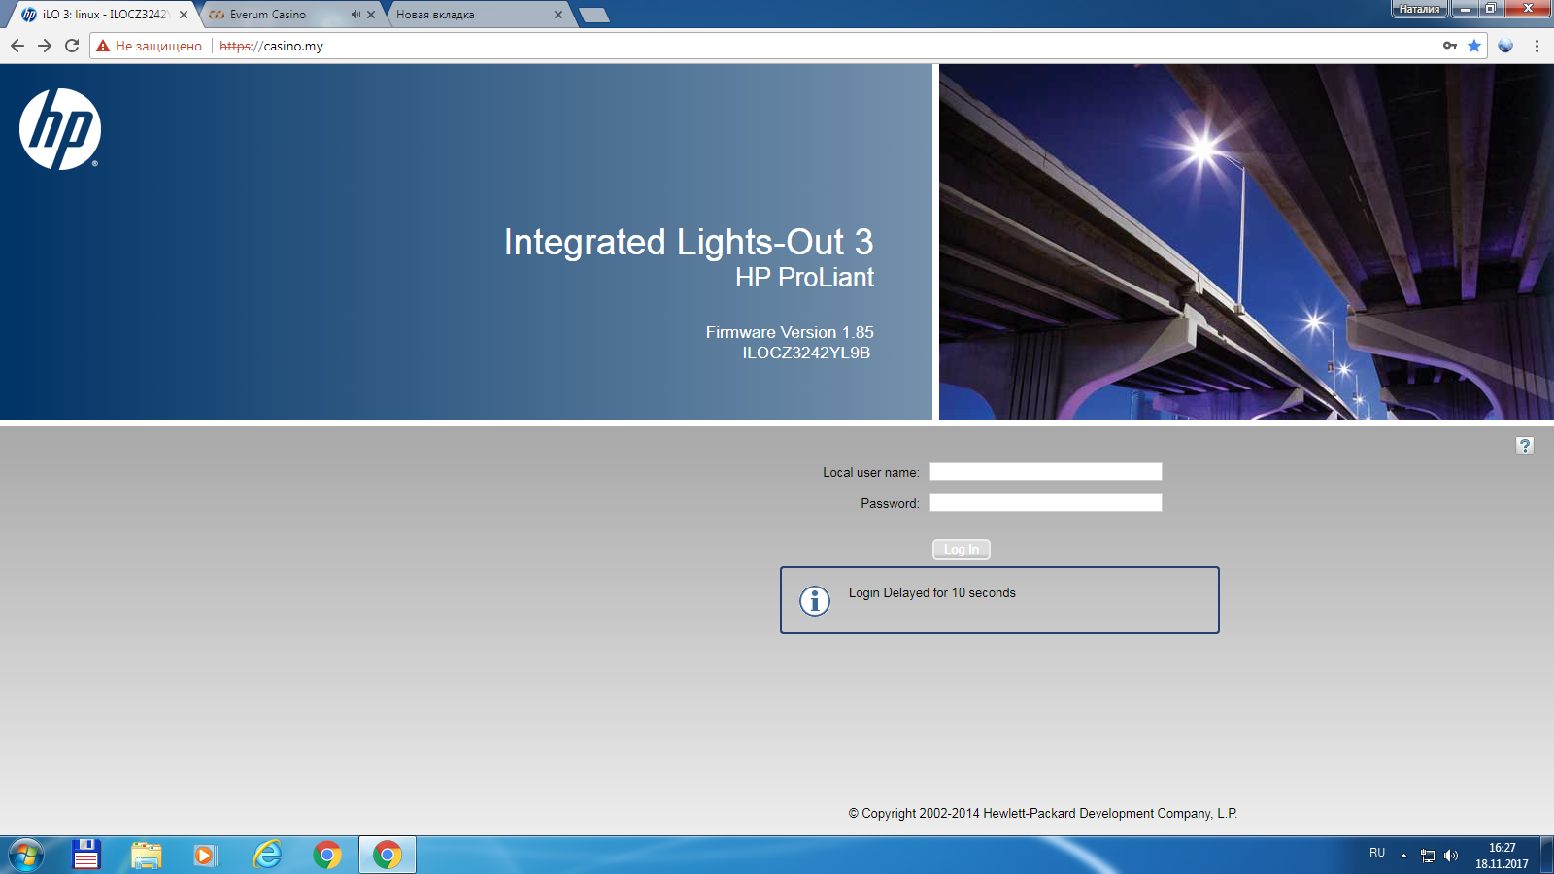
Task: Click the Password field
Action: tap(1046, 503)
